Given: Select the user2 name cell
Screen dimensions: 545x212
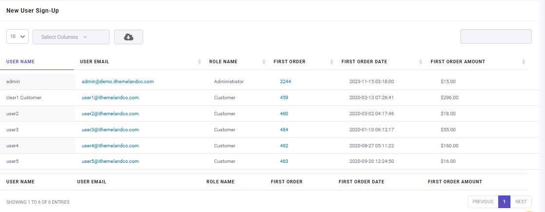Looking at the screenshot, I should tap(38, 113).
